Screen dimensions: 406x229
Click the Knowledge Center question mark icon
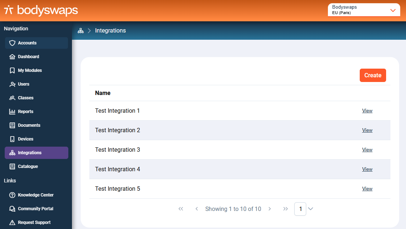pyautogui.click(x=12, y=195)
